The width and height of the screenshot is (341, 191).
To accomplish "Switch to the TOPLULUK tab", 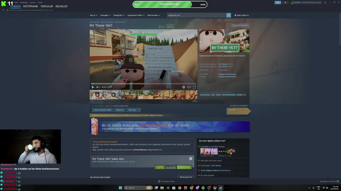I will point(47,6).
